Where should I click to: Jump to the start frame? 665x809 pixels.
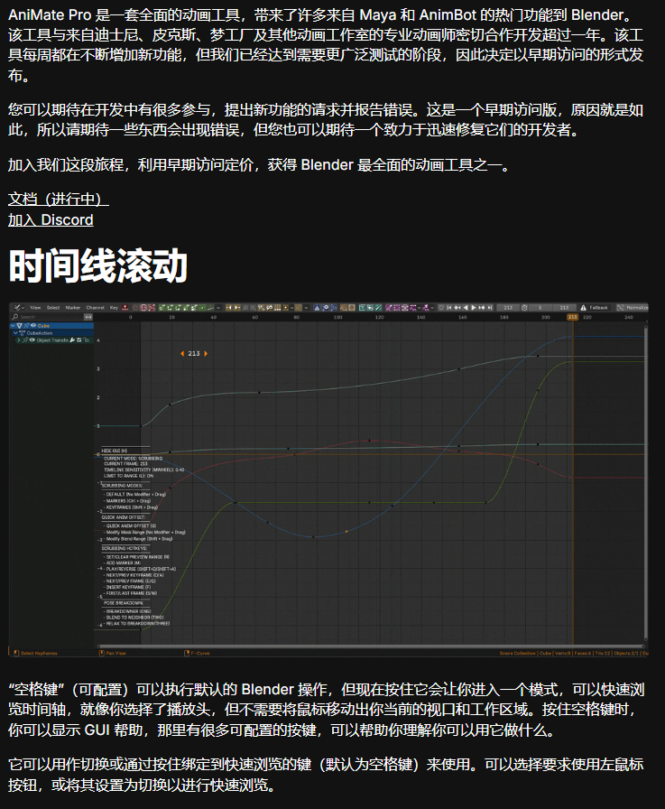click(x=449, y=308)
